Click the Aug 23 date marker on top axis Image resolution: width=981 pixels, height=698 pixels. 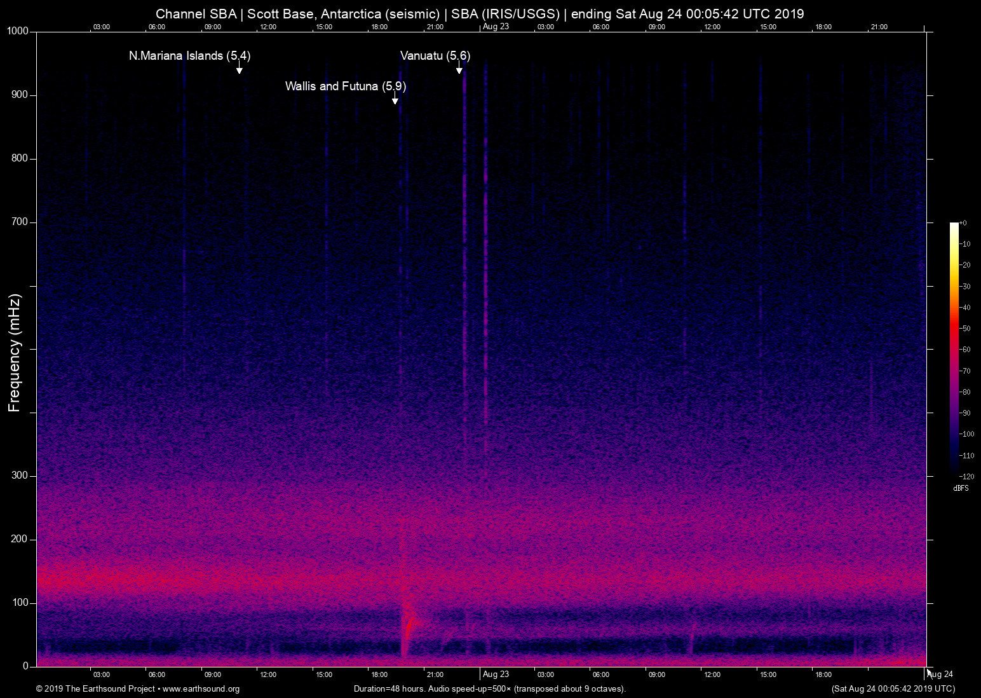tap(496, 27)
